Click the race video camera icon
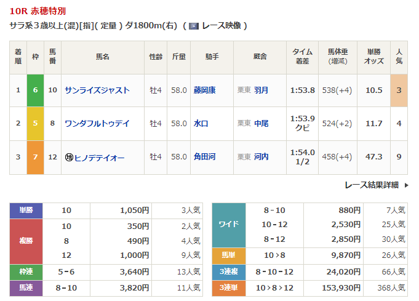Image resolution: width=419 pixels, height=301 pixels. (194, 26)
